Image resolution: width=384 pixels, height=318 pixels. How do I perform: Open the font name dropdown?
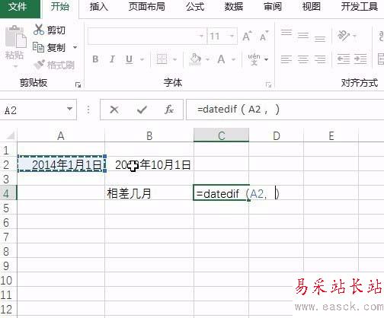[201, 36]
